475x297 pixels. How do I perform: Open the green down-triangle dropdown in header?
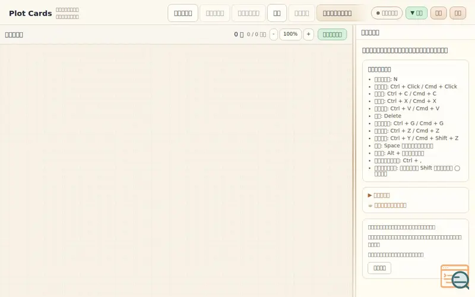click(416, 13)
